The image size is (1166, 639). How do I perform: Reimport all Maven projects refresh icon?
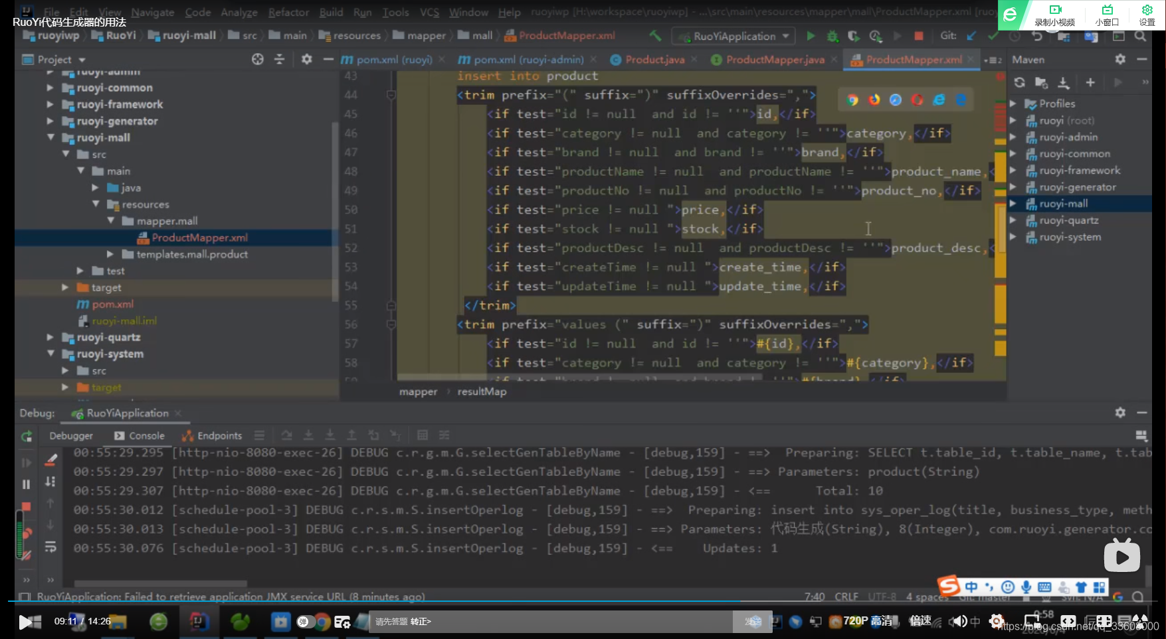(x=1020, y=82)
